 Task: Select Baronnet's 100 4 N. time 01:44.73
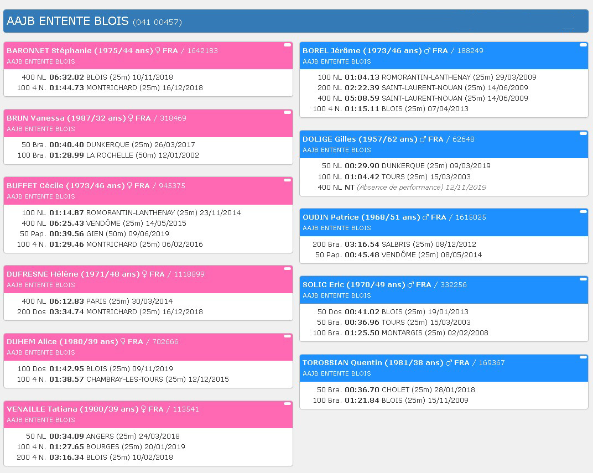pos(66,88)
